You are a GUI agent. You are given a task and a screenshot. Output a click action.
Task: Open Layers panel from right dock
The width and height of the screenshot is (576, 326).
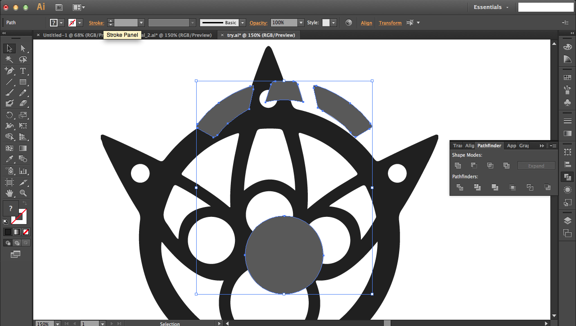[567, 220]
